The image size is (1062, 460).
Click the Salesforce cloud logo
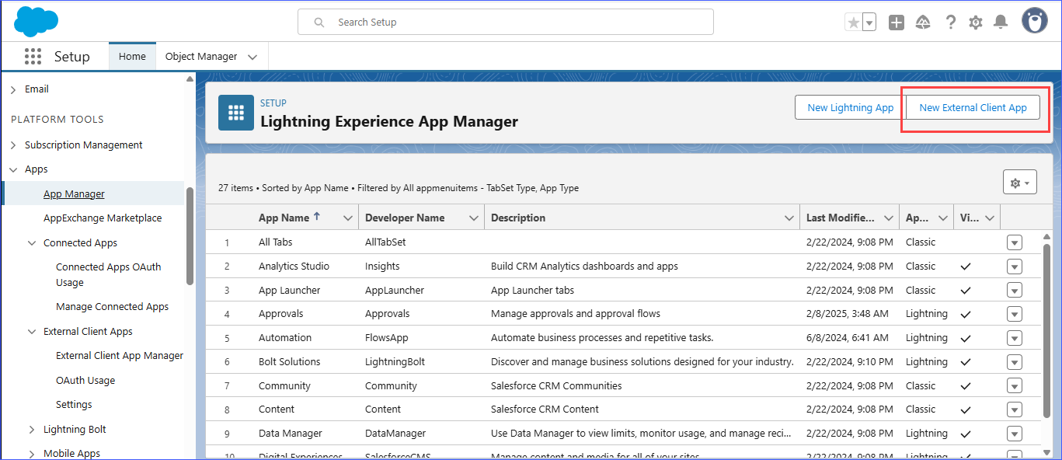pos(36,22)
